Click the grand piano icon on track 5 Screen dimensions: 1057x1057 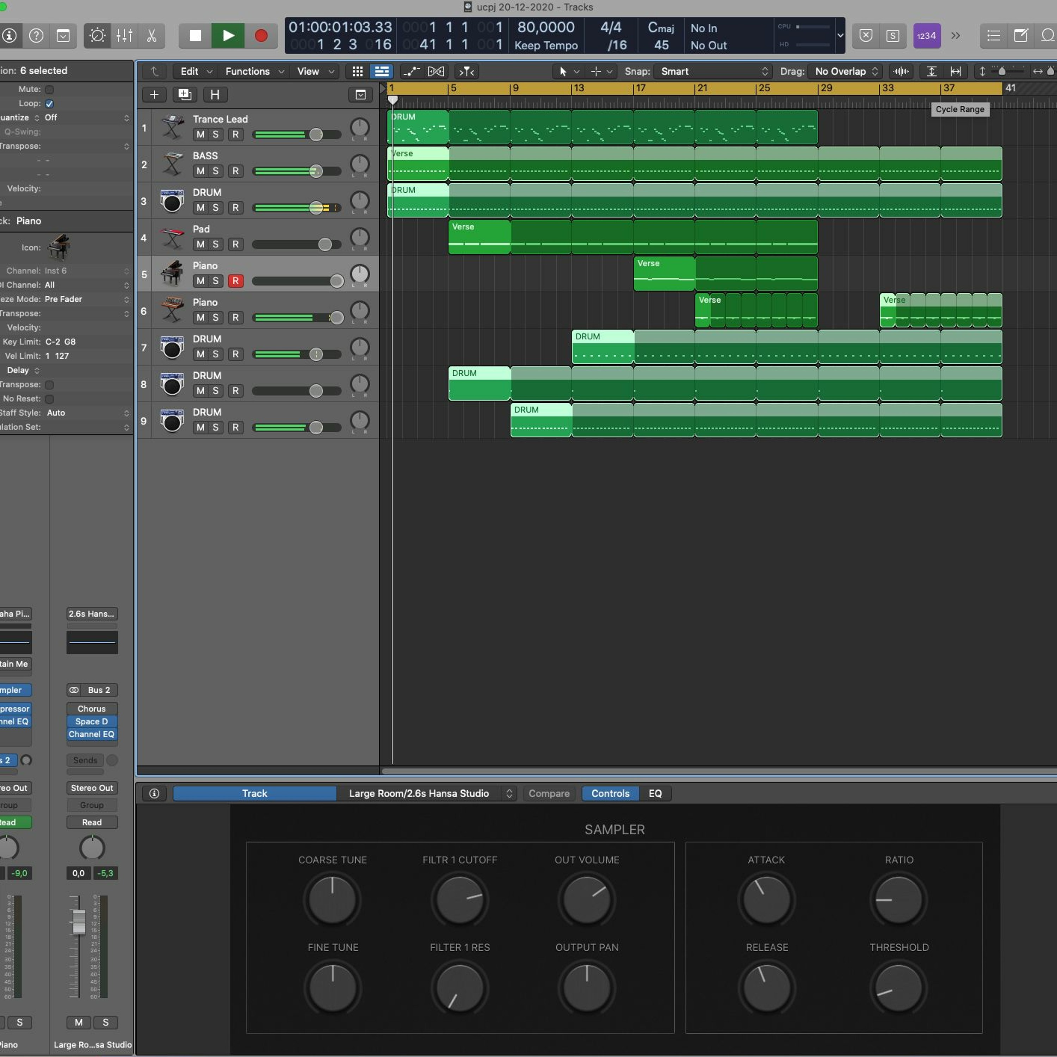point(172,273)
